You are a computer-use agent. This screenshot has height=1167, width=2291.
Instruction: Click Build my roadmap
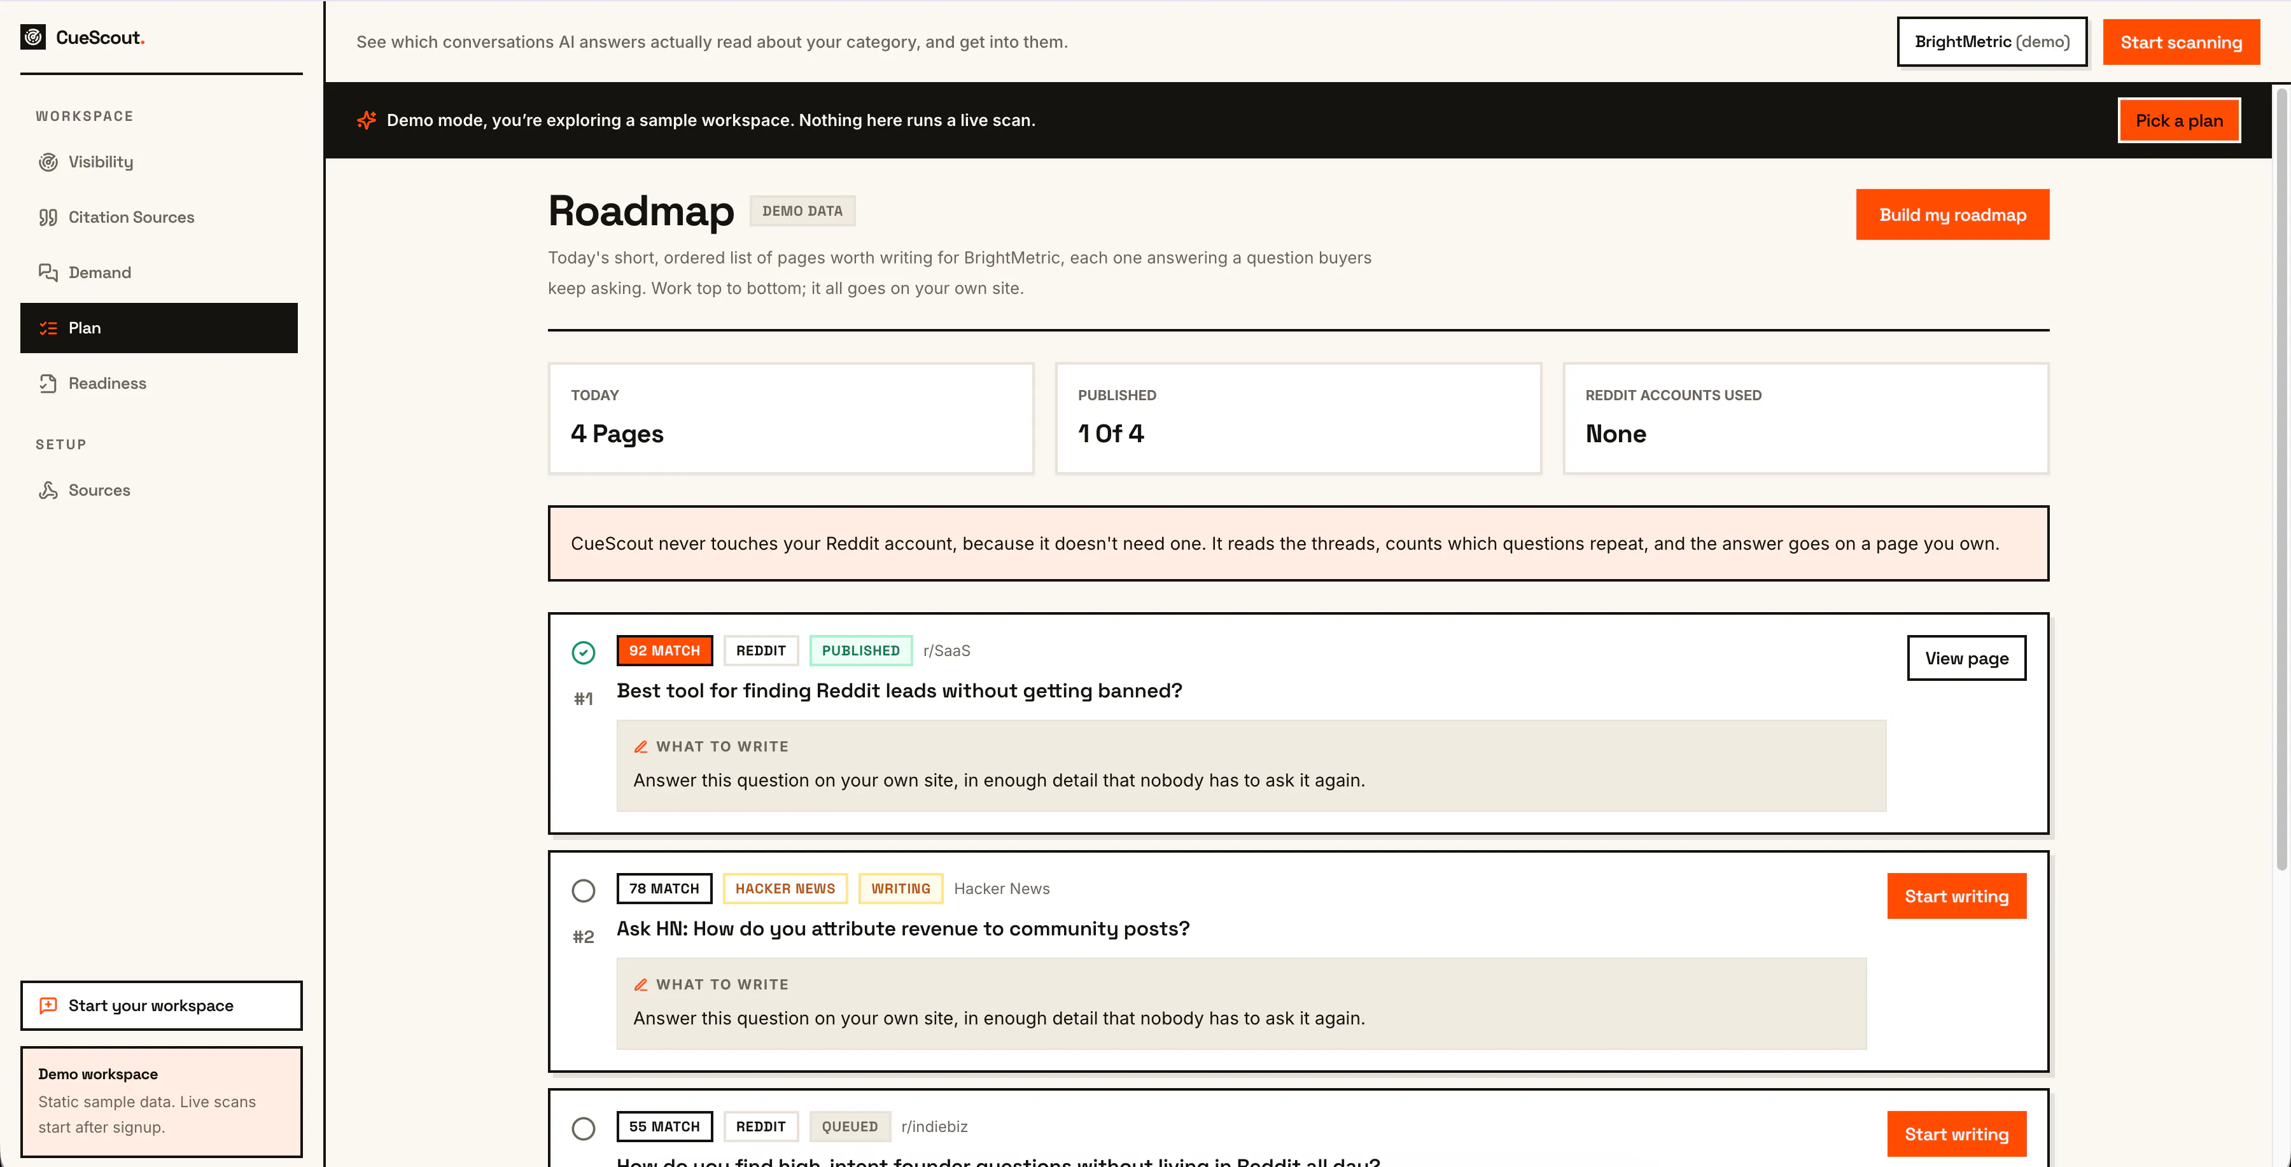tap(1952, 214)
